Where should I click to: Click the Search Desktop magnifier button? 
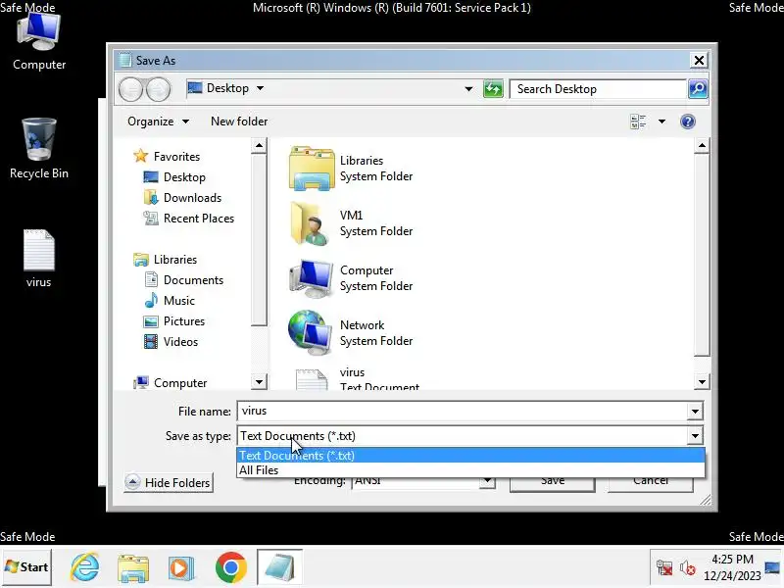click(698, 89)
